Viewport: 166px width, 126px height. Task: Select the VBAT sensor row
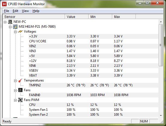(93, 75)
